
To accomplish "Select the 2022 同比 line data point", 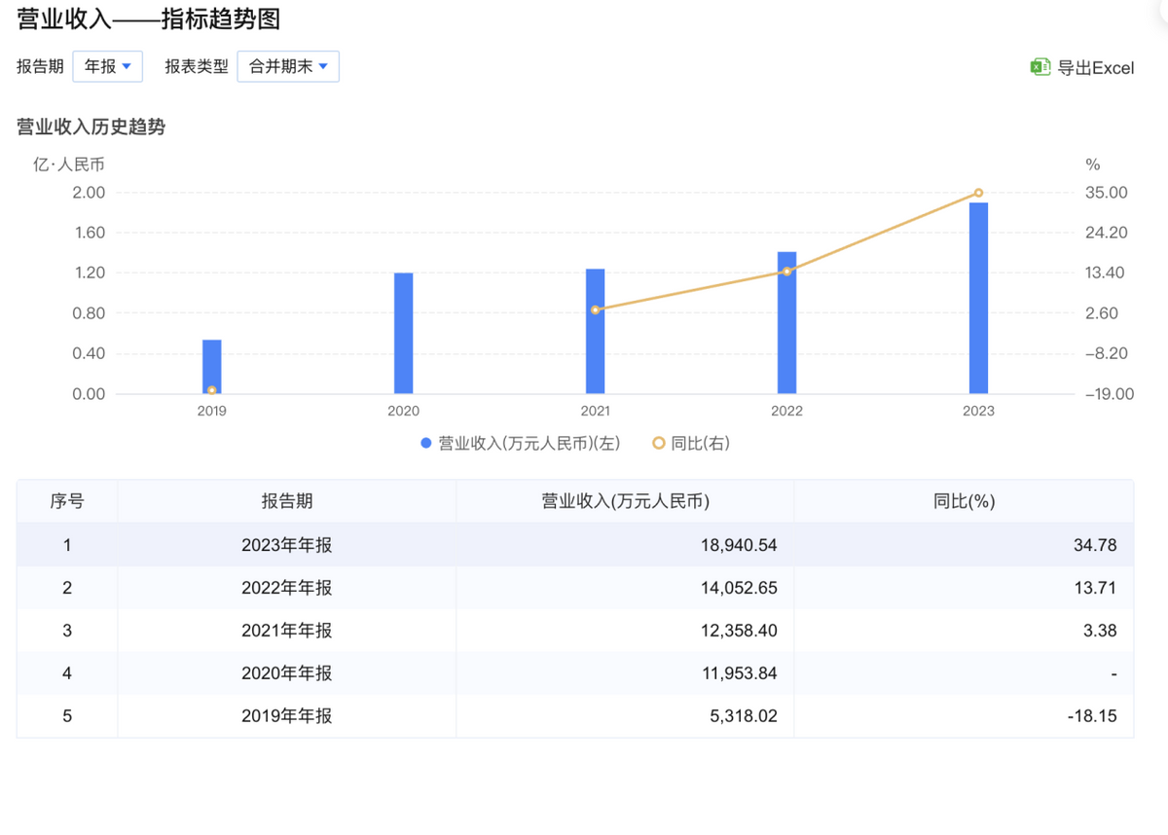I will coord(786,272).
